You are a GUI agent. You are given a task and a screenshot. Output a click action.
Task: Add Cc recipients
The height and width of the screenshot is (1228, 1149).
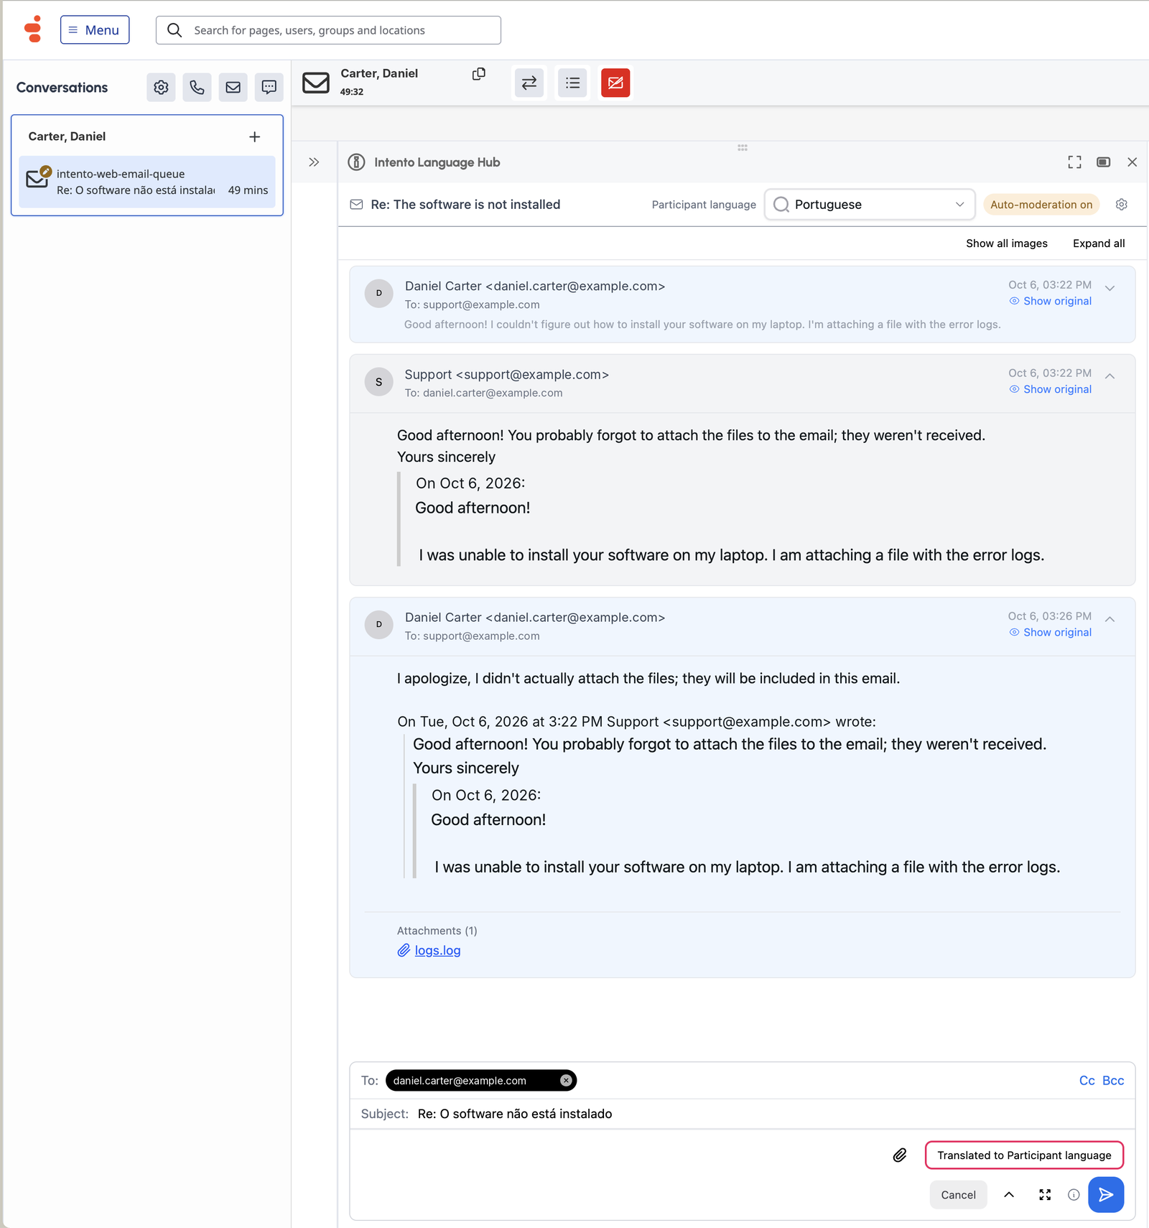coord(1087,1081)
